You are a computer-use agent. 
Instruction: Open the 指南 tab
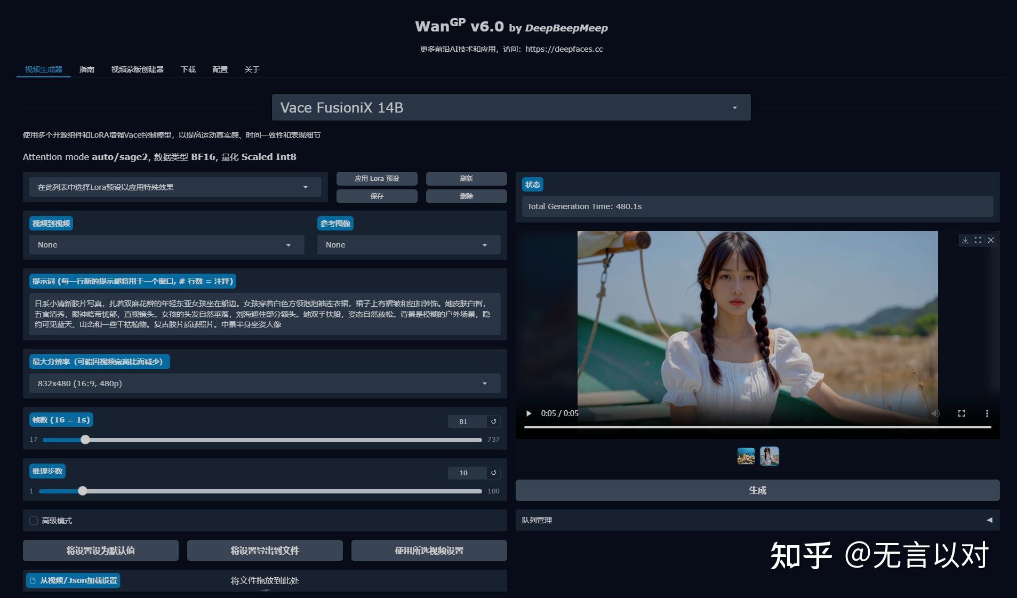click(87, 69)
